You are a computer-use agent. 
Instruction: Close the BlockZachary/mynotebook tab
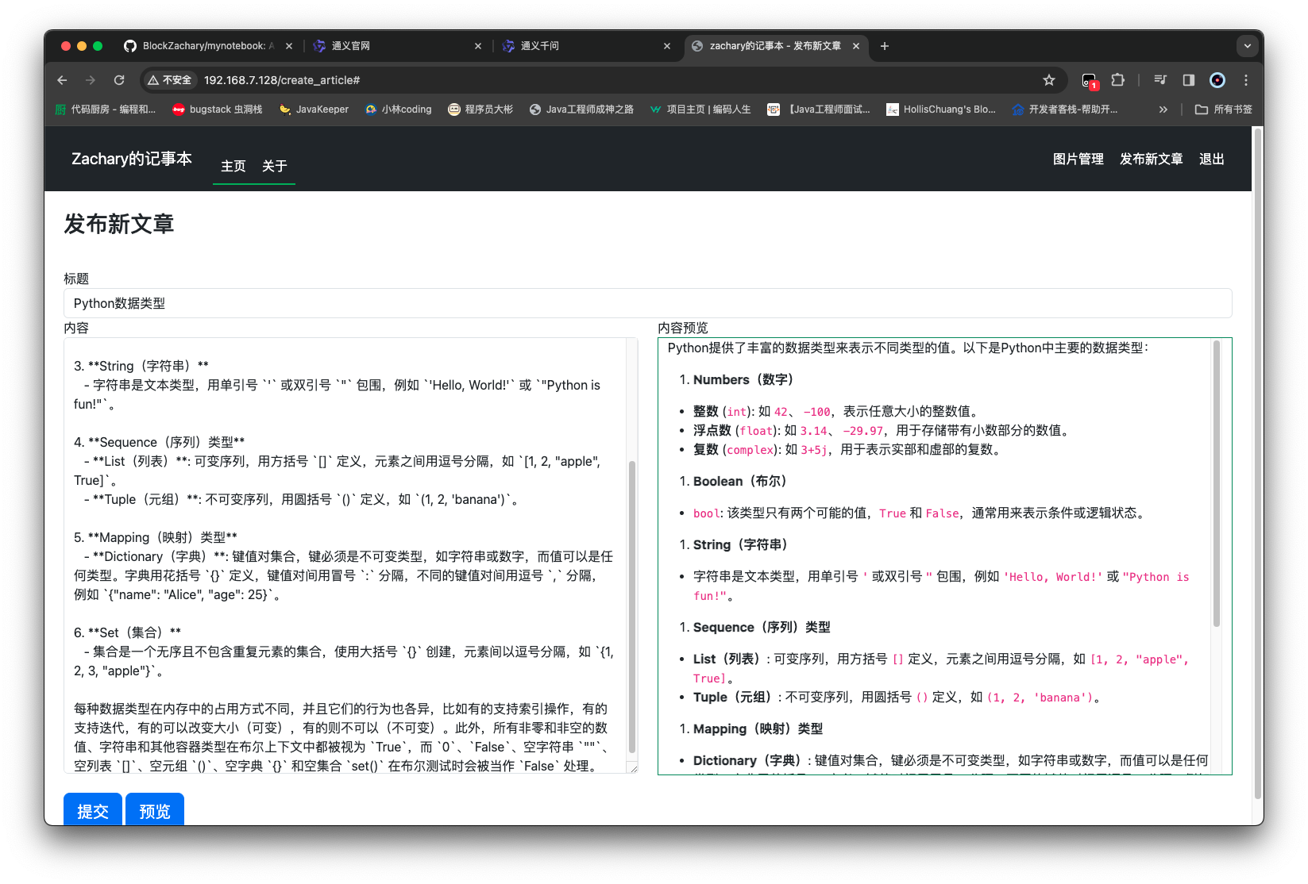(289, 46)
